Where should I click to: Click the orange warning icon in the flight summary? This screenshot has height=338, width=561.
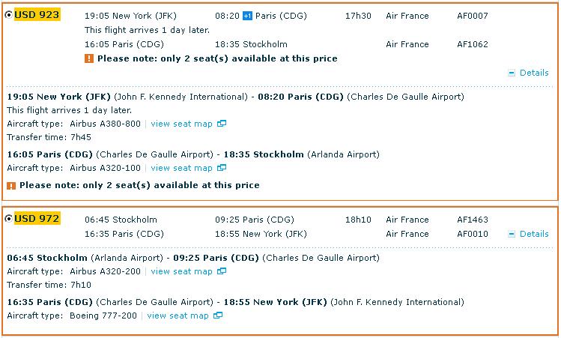pos(89,58)
